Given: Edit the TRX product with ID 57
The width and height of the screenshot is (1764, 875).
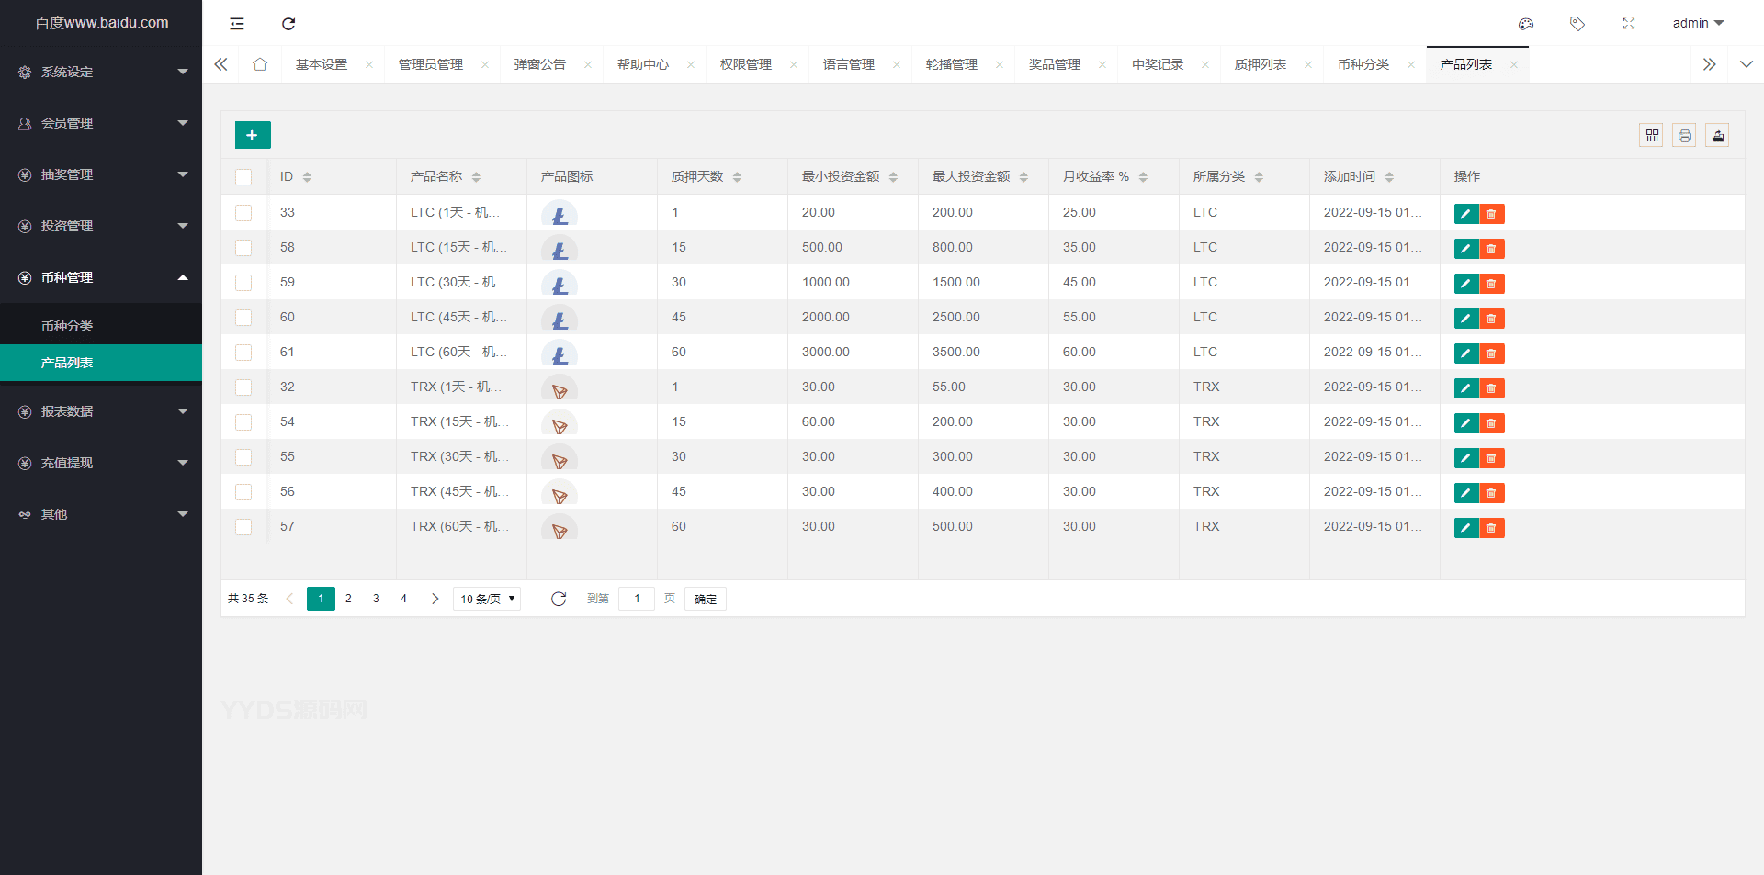Looking at the screenshot, I should pos(1466,528).
